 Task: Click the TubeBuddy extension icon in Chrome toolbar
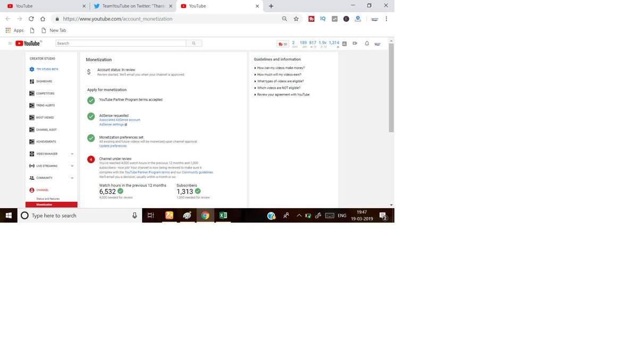click(x=312, y=19)
